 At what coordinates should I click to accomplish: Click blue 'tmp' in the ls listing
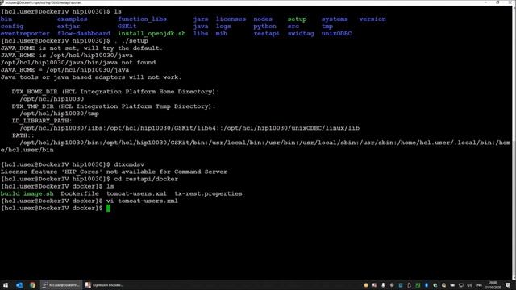click(x=327, y=27)
